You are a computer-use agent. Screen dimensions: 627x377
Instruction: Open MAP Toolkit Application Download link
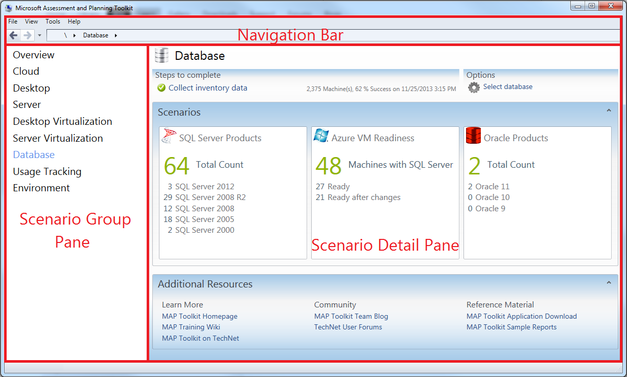tap(522, 316)
